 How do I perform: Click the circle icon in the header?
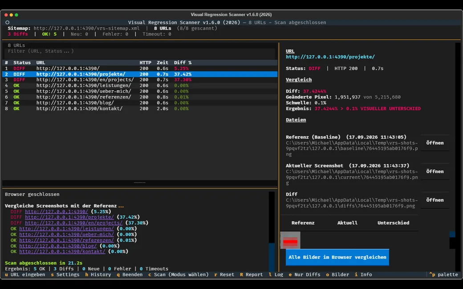pos(8,22)
